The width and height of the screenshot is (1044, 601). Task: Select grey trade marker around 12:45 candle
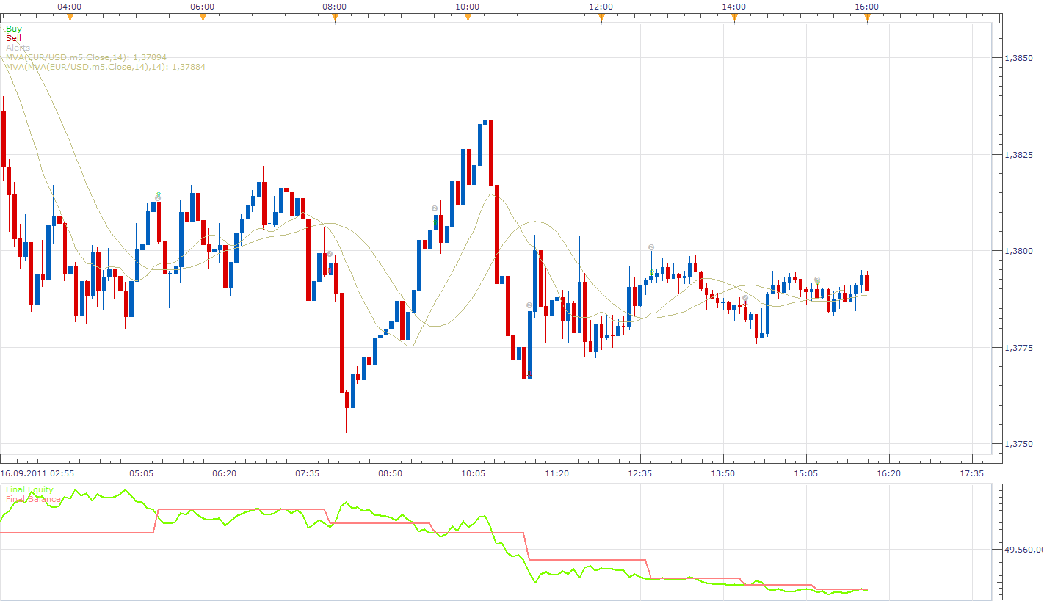coord(651,247)
